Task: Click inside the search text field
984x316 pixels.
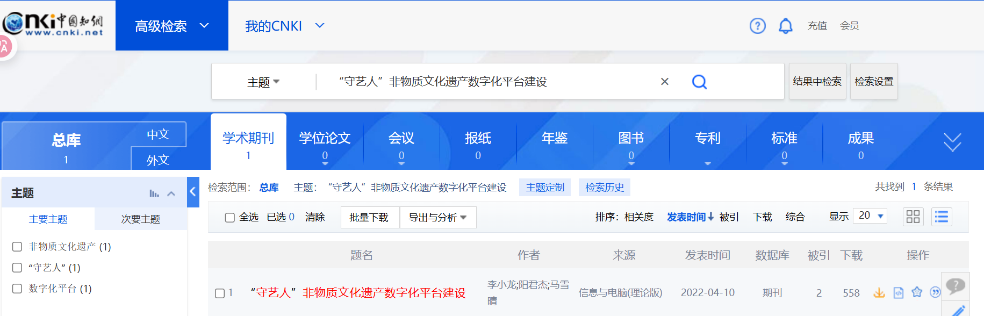Action: [484, 82]
